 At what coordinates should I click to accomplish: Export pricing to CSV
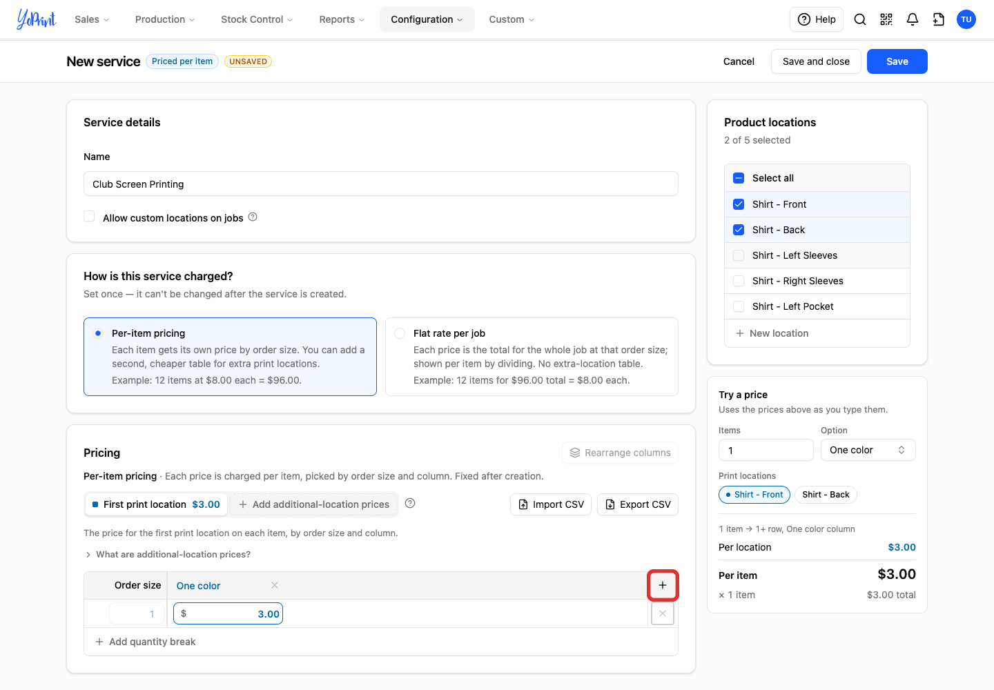tap(638, 504)
